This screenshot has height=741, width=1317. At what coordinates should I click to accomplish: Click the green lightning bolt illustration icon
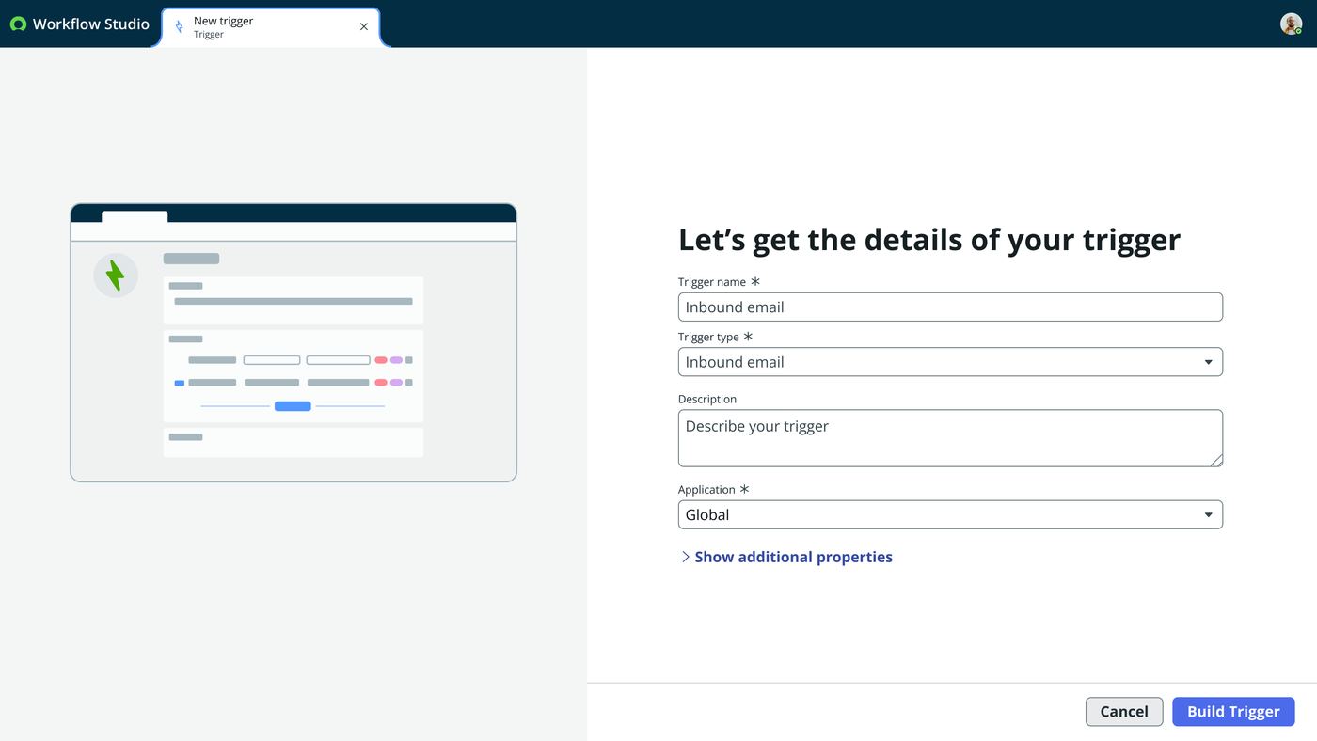point(115,276)
